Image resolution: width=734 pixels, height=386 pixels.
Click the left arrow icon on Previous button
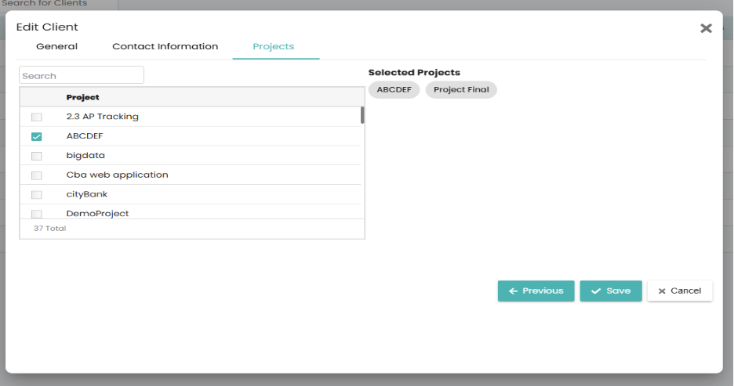(513, 291)
